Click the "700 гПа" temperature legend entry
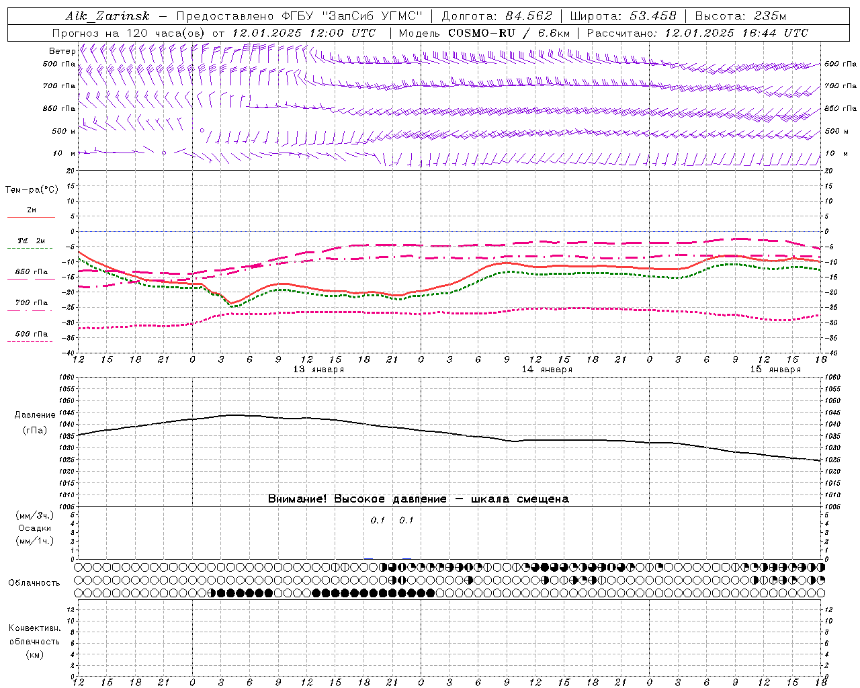The height and width of the screenshot is (688, 860). 32,302
